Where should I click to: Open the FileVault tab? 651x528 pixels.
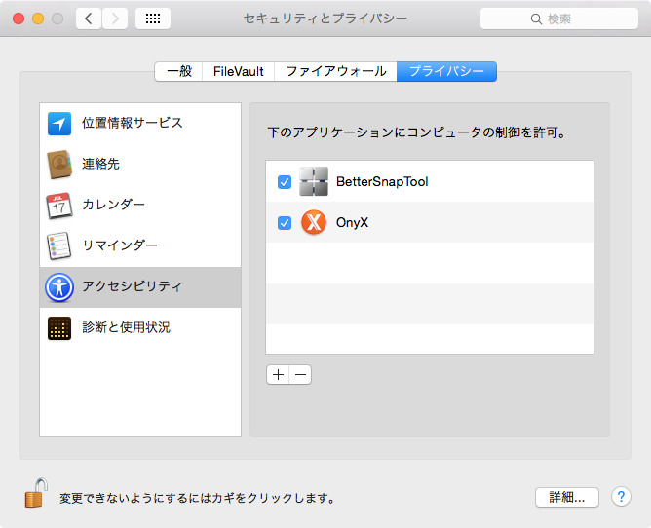pyautogui.click(x=239, y=71)
